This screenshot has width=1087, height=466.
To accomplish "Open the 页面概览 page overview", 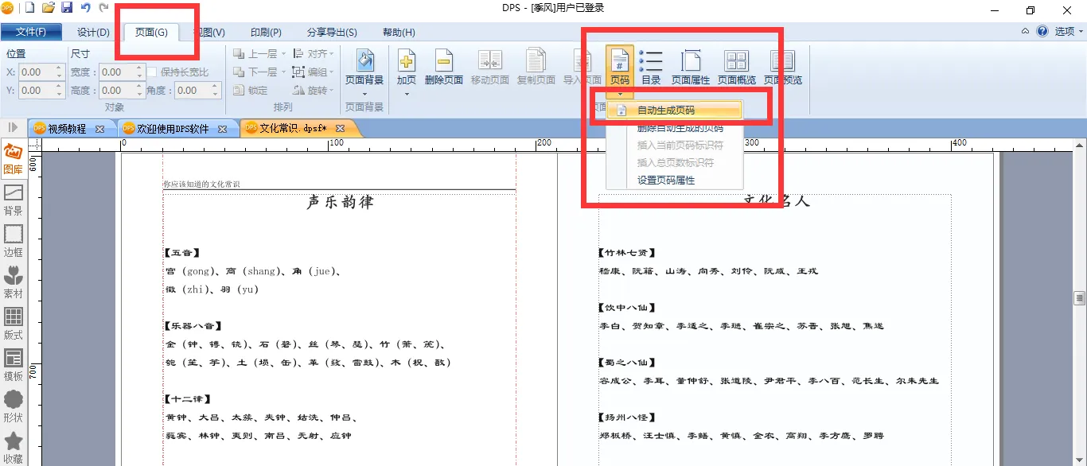I will tap(736, 66).
